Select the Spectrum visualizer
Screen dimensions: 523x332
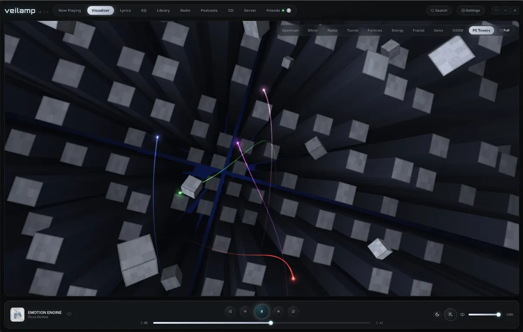(x=290, y=30)
